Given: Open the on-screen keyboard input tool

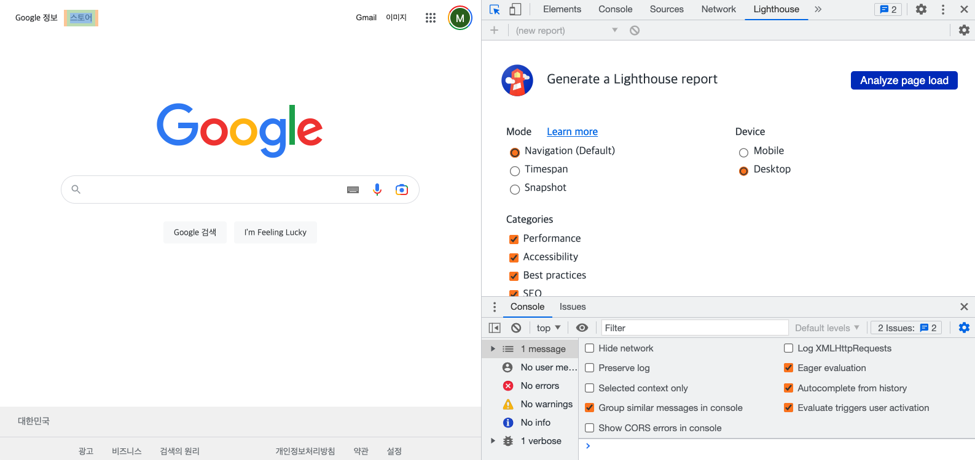Looking at the screenshot, I should click(353, 190).
